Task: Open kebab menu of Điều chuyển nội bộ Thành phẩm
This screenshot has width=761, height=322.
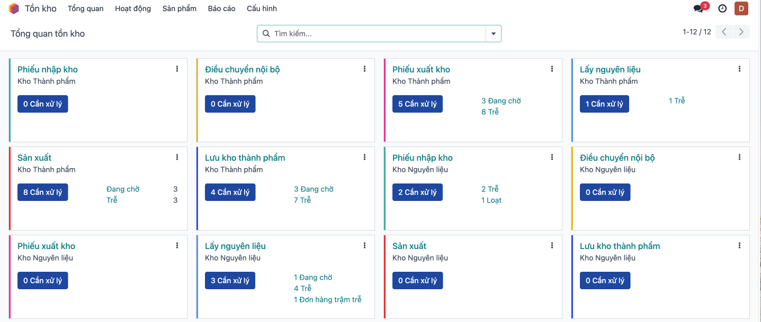Action: [x=364, y=69]
